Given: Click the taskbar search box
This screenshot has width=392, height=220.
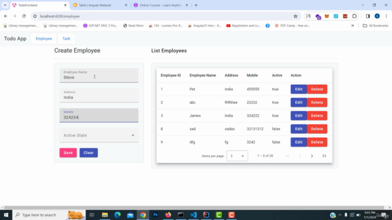Looking at the screenshot, I should (x=49, y=215).
